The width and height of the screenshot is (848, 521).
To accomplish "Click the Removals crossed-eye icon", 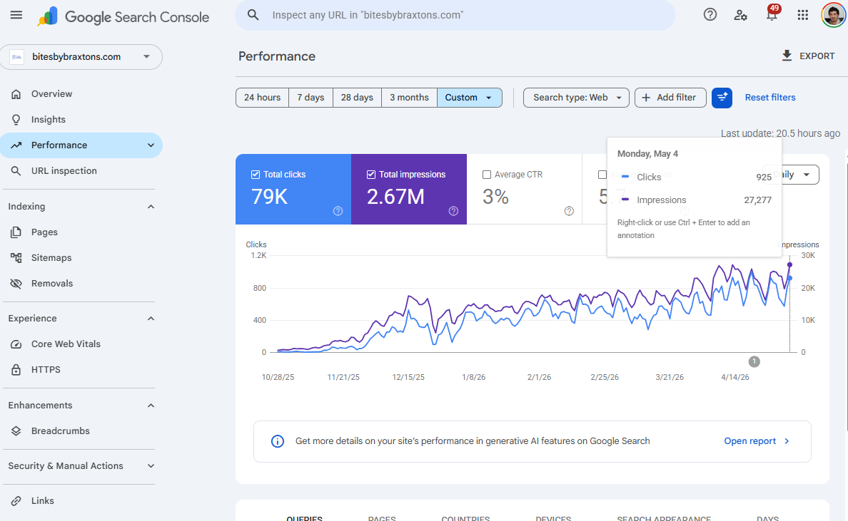I will click(x=16, y=284).
